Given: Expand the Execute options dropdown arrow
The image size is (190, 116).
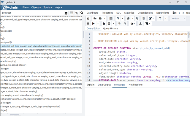Looking at the screenshot, I should pyautogui.click(x=98, y=24).
